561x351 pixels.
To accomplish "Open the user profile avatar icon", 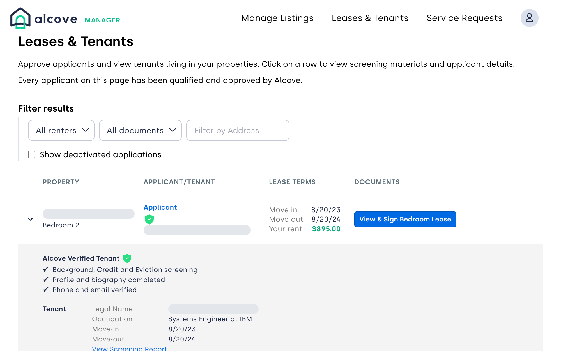I will [529, 18].
